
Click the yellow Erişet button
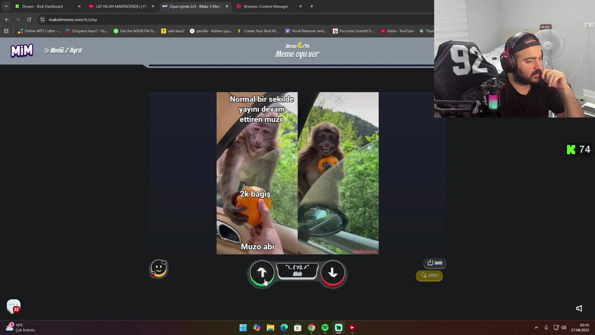430,275
